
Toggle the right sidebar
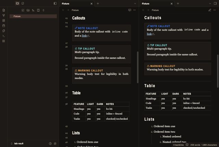click(215, 3)
